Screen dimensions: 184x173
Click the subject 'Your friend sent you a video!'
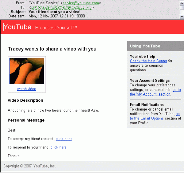point(55,12)
